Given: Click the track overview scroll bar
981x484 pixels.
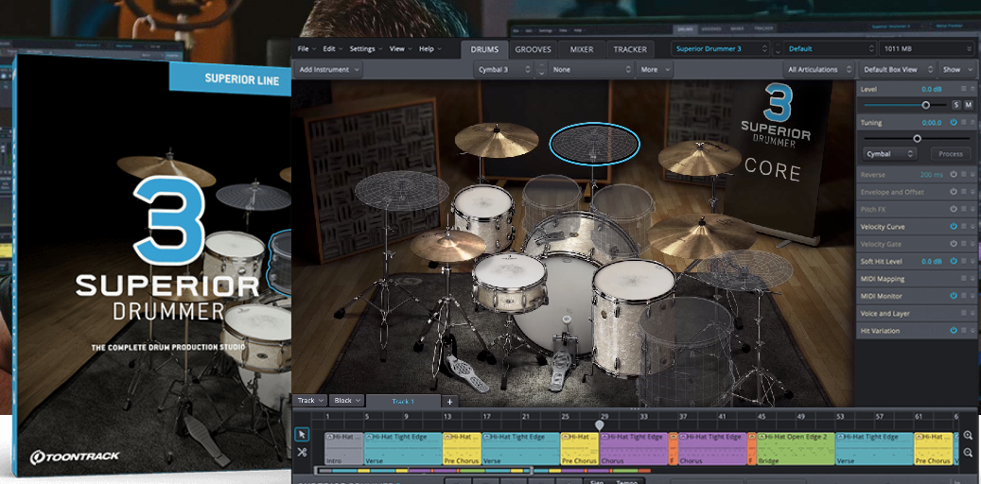Looking at the screenshot, I should coord(424,470).
